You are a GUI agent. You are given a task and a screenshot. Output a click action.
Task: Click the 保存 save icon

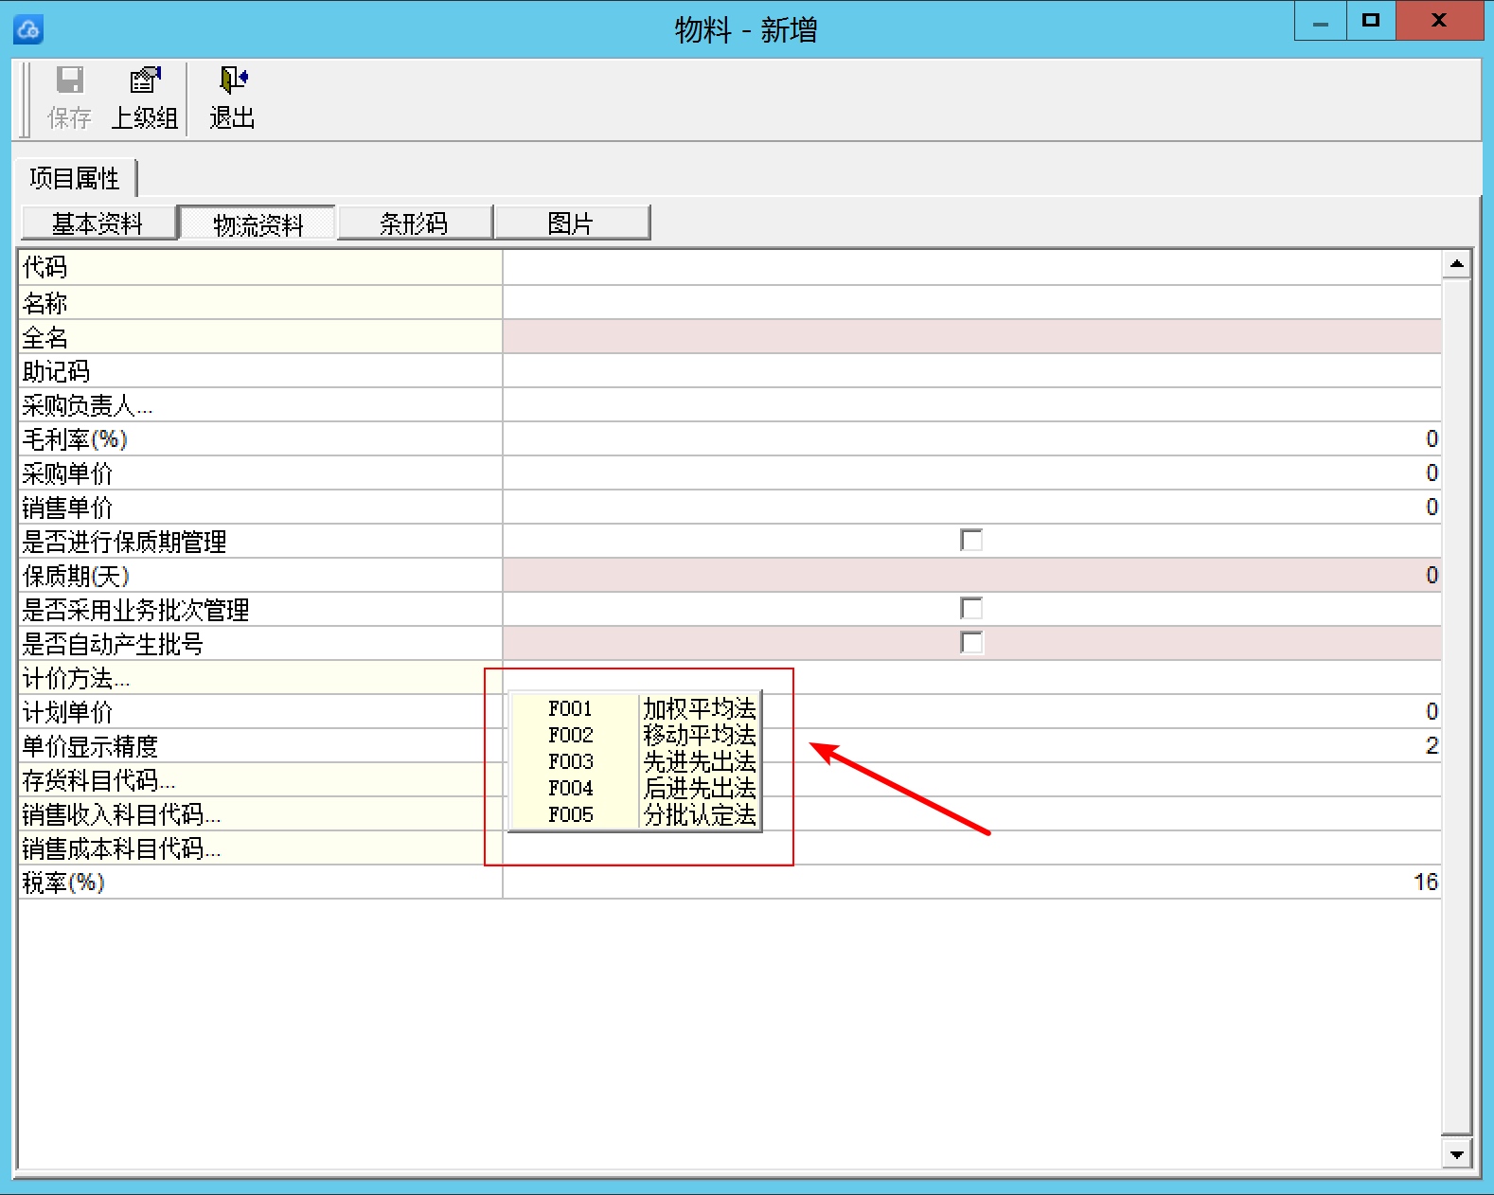(x=70, y=98)
